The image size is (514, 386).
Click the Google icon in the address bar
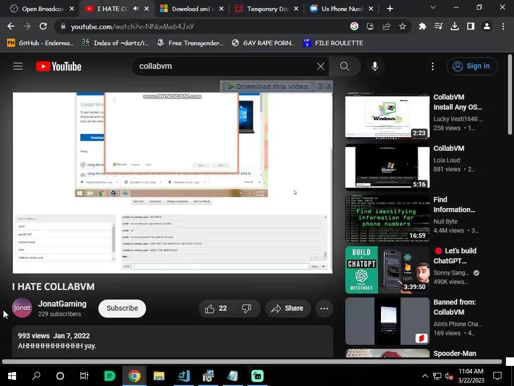[354, 26]
